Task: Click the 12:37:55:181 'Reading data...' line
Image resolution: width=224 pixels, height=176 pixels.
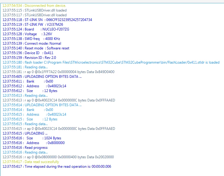Action: point(25,67)
